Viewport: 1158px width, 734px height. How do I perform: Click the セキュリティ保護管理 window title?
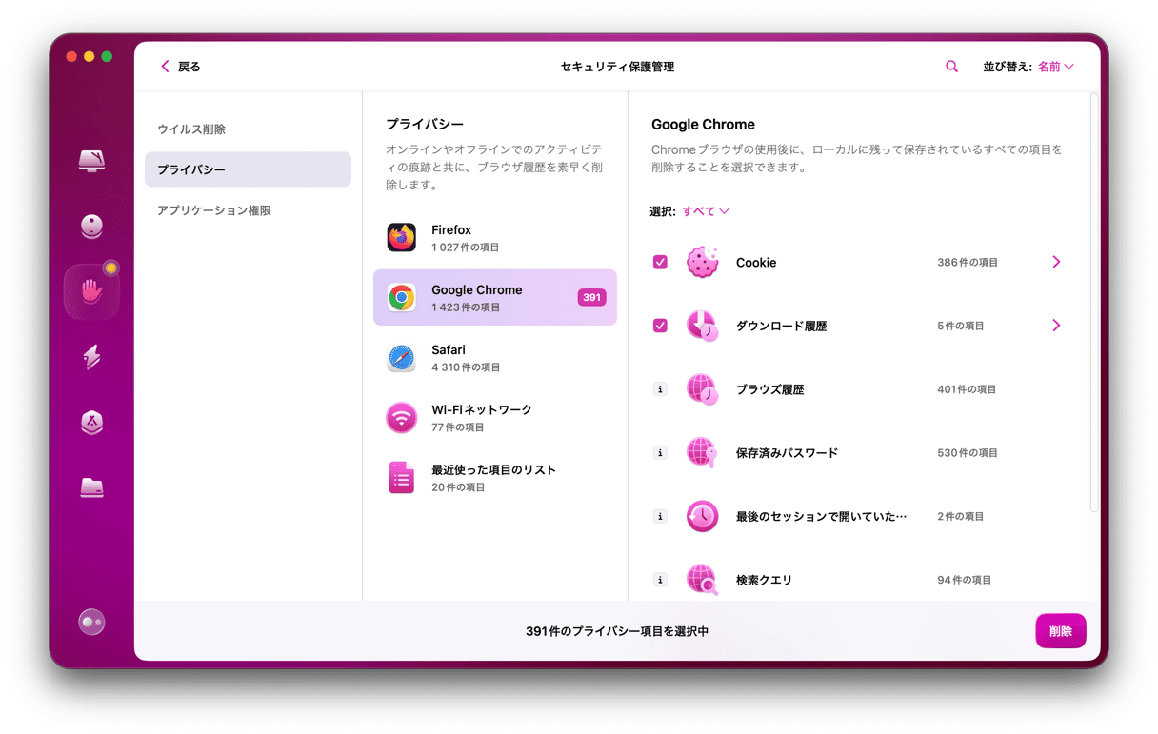pyautogui.click(x=617, y=67)
